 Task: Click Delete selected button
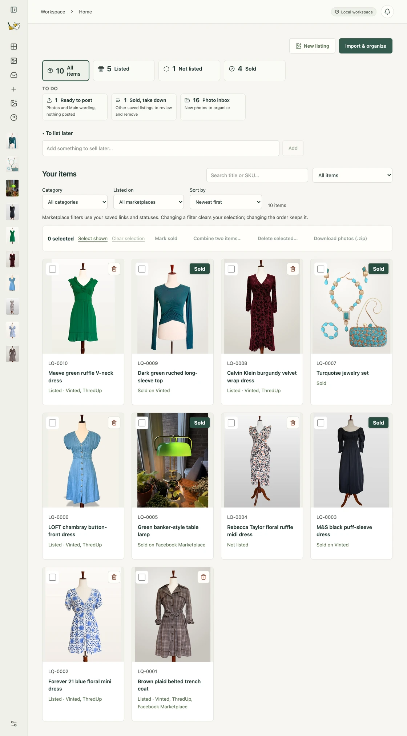point(278,239)
